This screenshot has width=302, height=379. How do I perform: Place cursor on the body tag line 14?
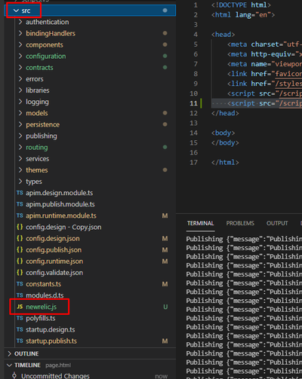pyautogui.click(x=223, y=133)
